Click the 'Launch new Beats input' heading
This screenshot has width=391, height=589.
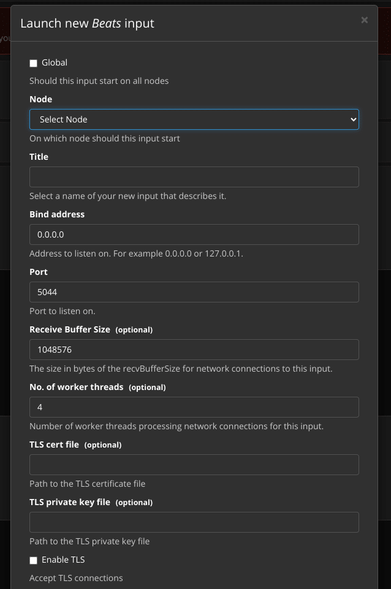point(87,23)
